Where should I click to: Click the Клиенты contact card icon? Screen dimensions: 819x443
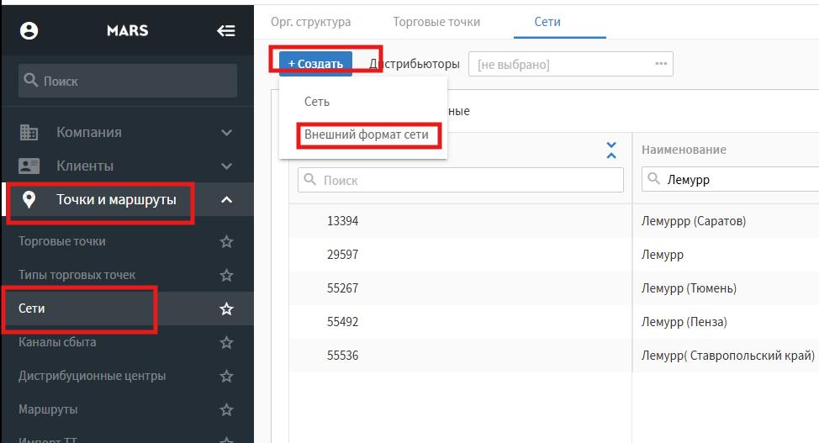(x=29, y=166)
